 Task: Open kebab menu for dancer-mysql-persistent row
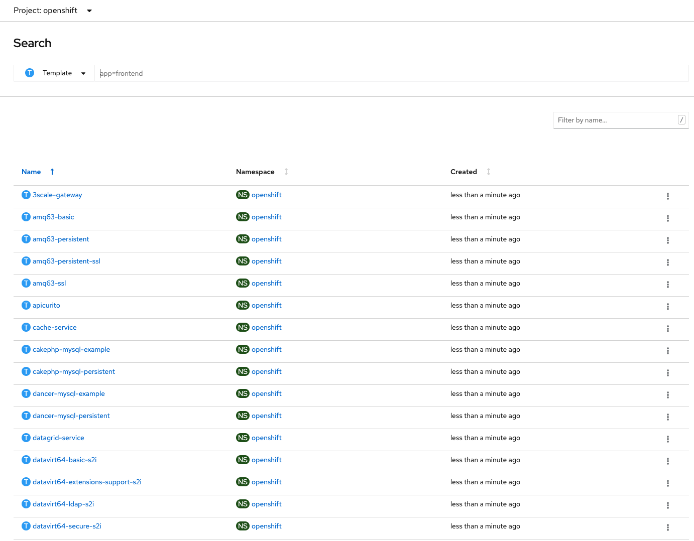(x=667, y=417)
